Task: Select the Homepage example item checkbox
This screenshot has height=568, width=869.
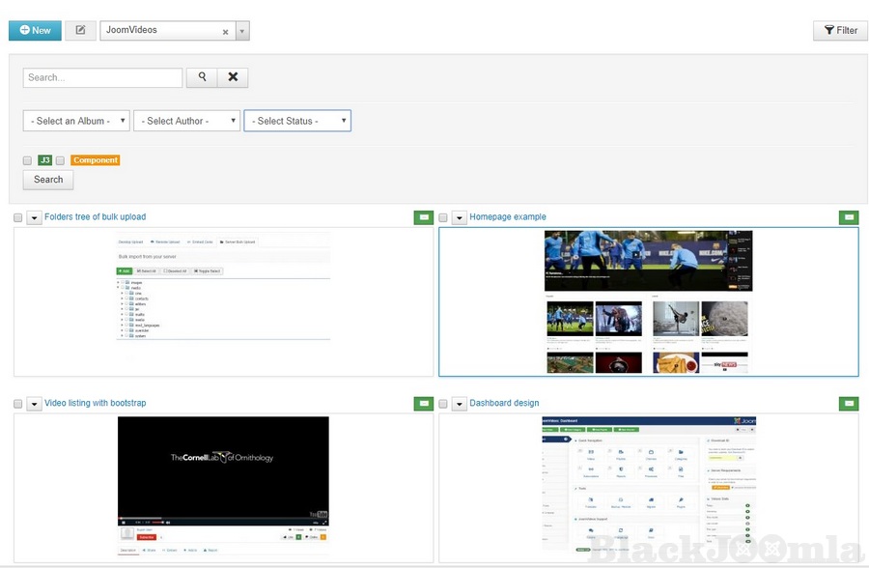Action: [443, 217]
